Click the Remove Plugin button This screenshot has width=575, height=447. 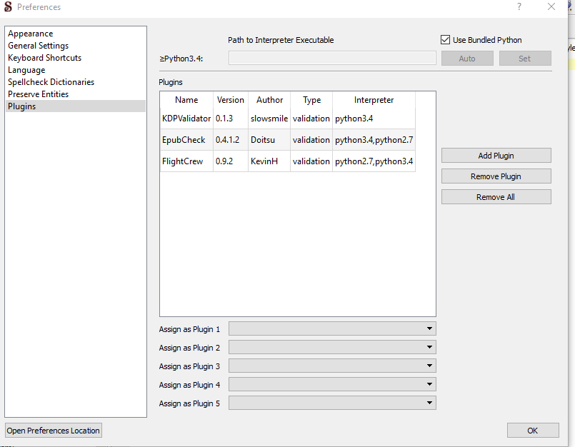pos(496,176)
